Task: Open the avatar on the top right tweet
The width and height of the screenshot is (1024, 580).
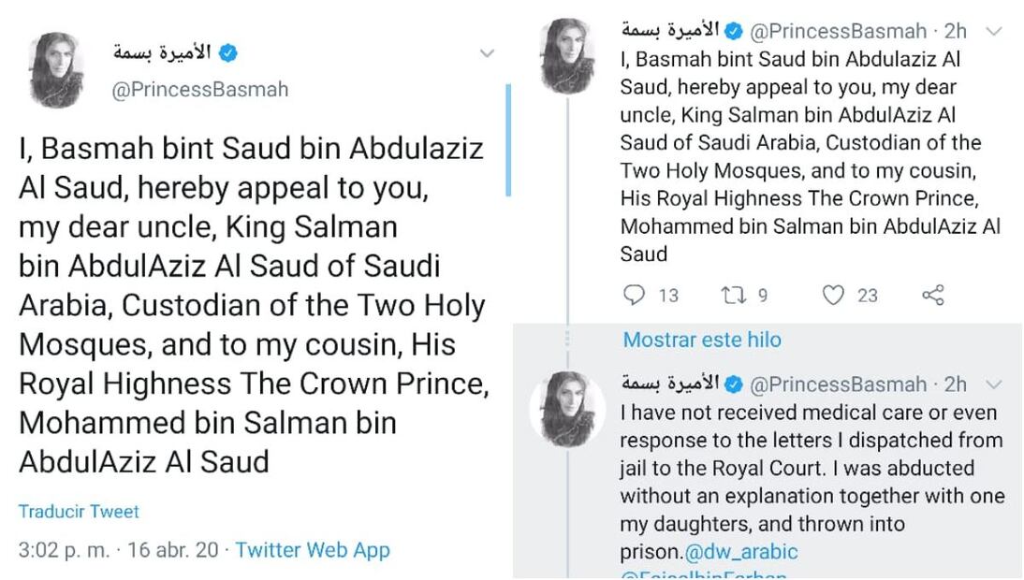Action: (567, 54)
